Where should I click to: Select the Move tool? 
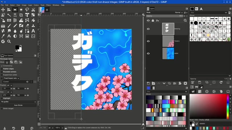point(3,10)
